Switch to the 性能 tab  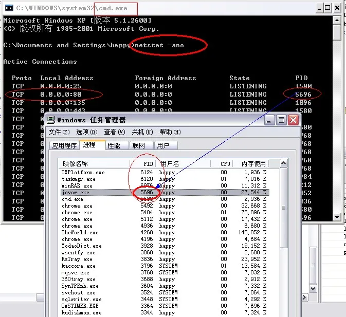click(x=117, y=145)
